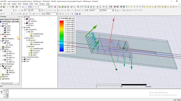The width and height of the screenshot is (181, 101).
Task: Click the blue globe icon in toolbar
Action: 77,14
